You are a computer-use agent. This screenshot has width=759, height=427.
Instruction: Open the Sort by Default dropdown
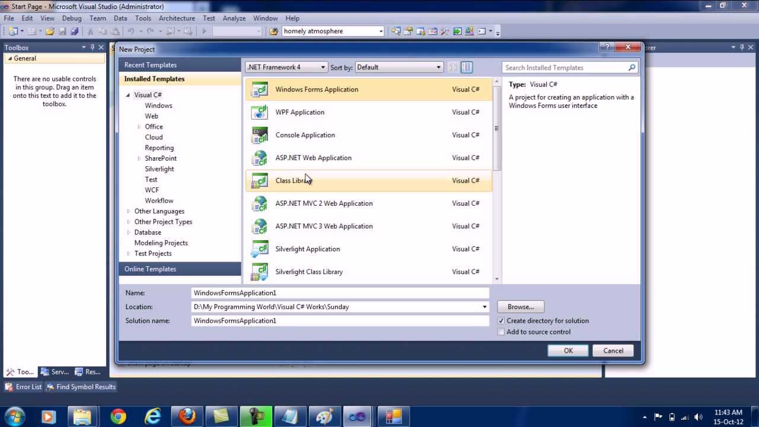(x=398, y=67)
